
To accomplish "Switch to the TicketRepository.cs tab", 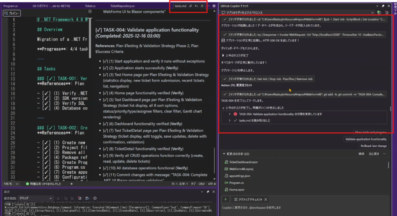I will pos(122,6).
